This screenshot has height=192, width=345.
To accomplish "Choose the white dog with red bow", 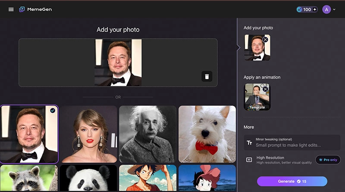I will [207, 134].
